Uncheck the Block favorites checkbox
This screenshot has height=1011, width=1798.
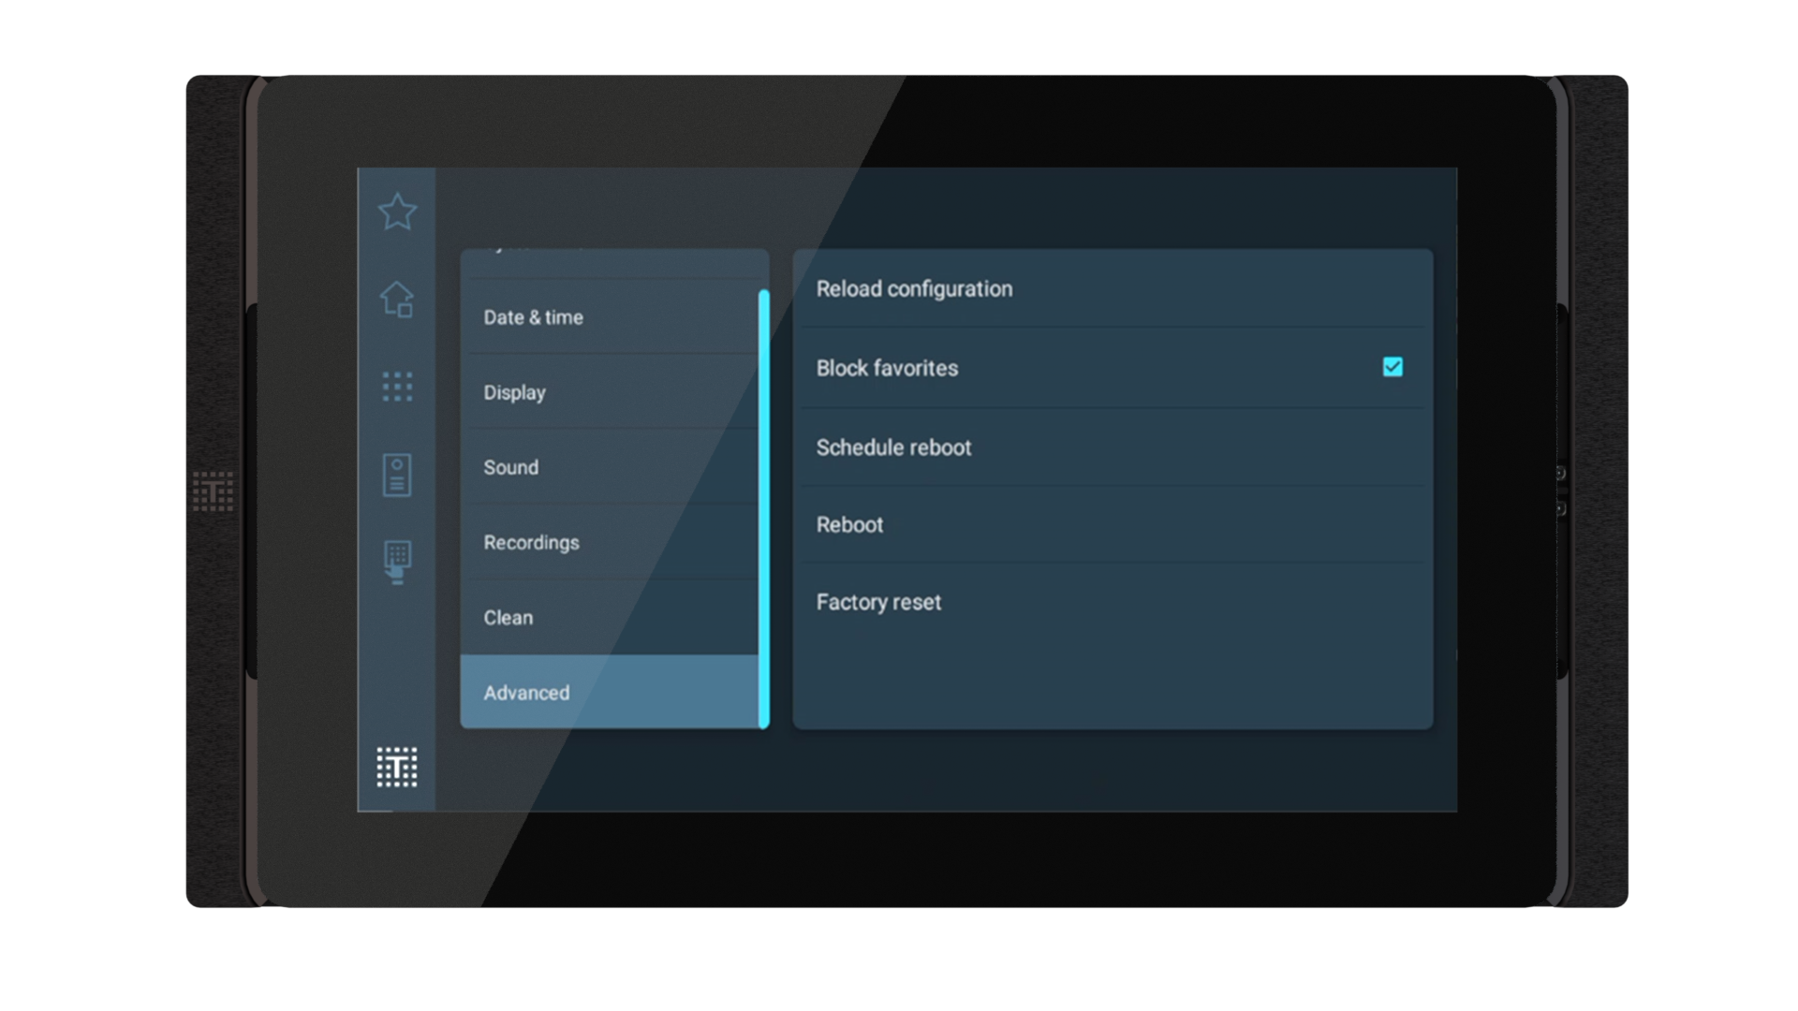[x=1393, y=367]
